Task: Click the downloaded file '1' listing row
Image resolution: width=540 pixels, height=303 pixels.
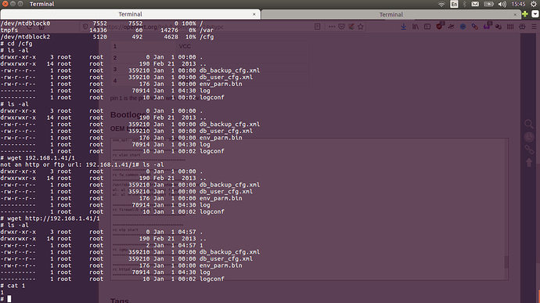Action: 102,245
